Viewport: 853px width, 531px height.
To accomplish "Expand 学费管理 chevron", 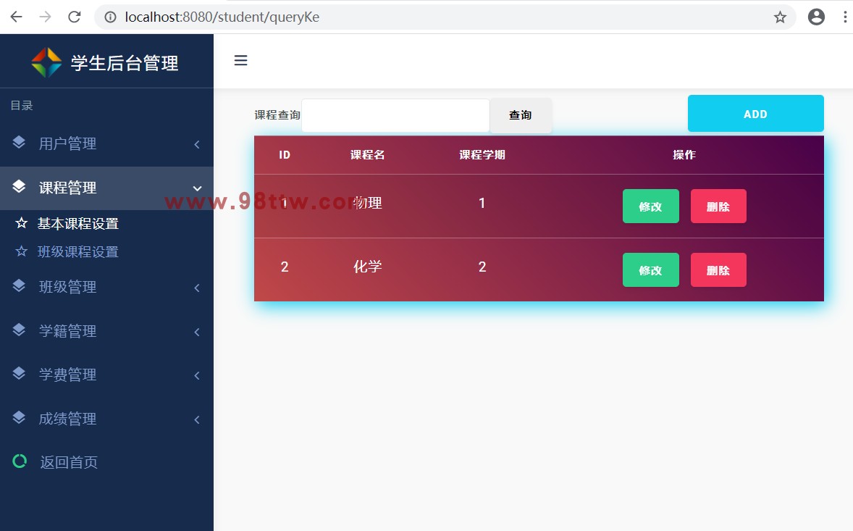I will (197, 375).
